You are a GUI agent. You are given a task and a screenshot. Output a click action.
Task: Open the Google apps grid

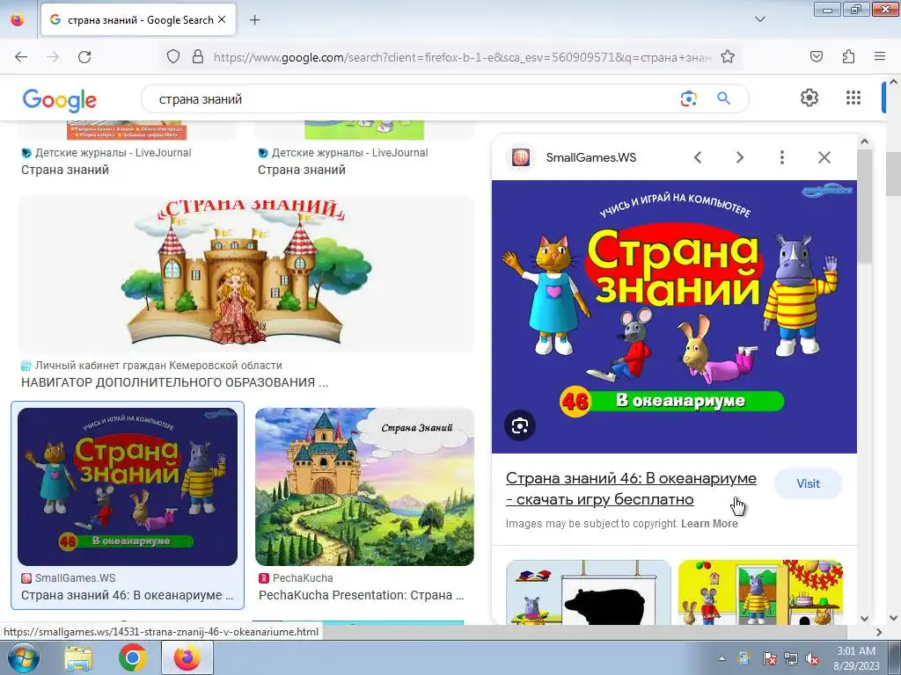(853, 98)
